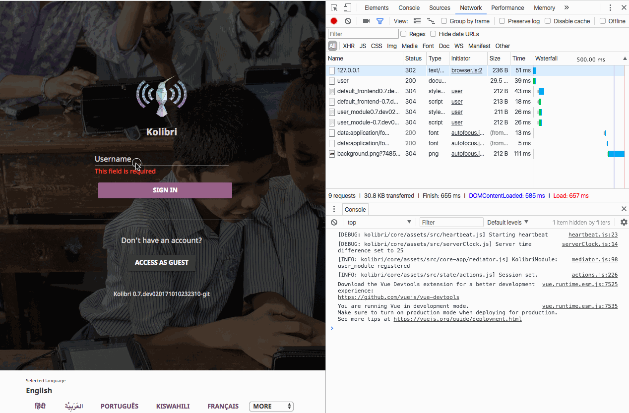
Task: Open the Default levels dropdown
Action: click(x=508, y=222)
